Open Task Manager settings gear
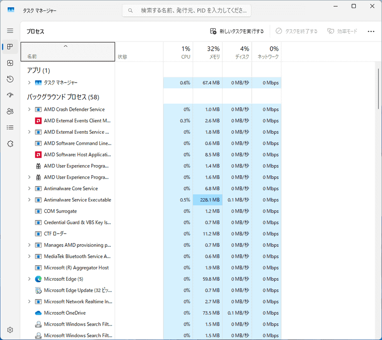The image size is (382, 340). pyautogui.click(x=10, y=330)
